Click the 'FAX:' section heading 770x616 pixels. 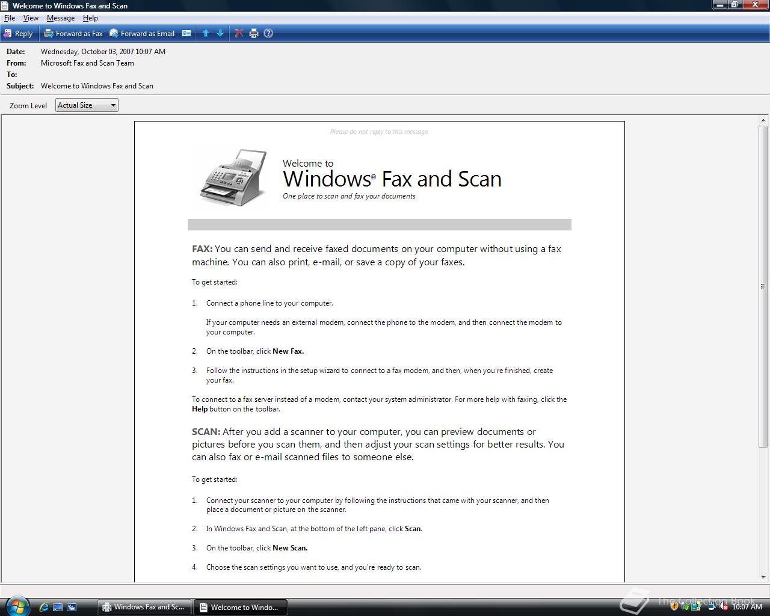[x=202, y=249]
